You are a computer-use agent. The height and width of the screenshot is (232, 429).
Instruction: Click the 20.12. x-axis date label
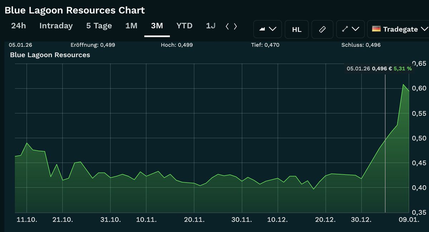click(x=325, y=220)
